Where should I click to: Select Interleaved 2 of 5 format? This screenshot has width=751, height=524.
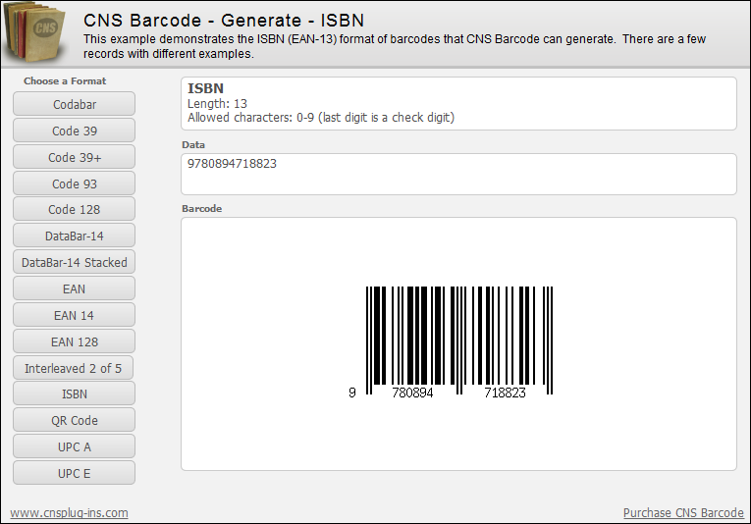(75, 368)
